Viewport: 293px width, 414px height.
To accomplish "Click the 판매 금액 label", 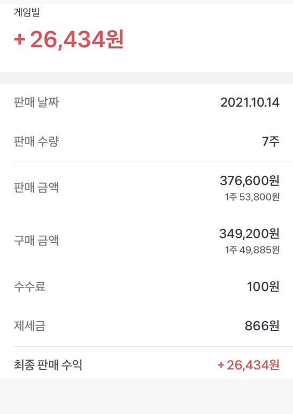I will tap(36, 187).
